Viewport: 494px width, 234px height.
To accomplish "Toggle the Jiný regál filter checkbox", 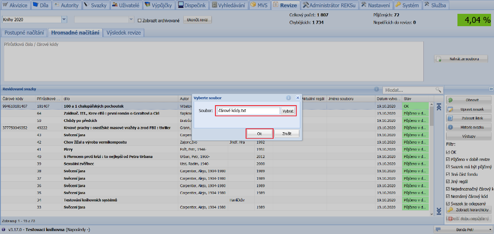I will coord(448,181).
